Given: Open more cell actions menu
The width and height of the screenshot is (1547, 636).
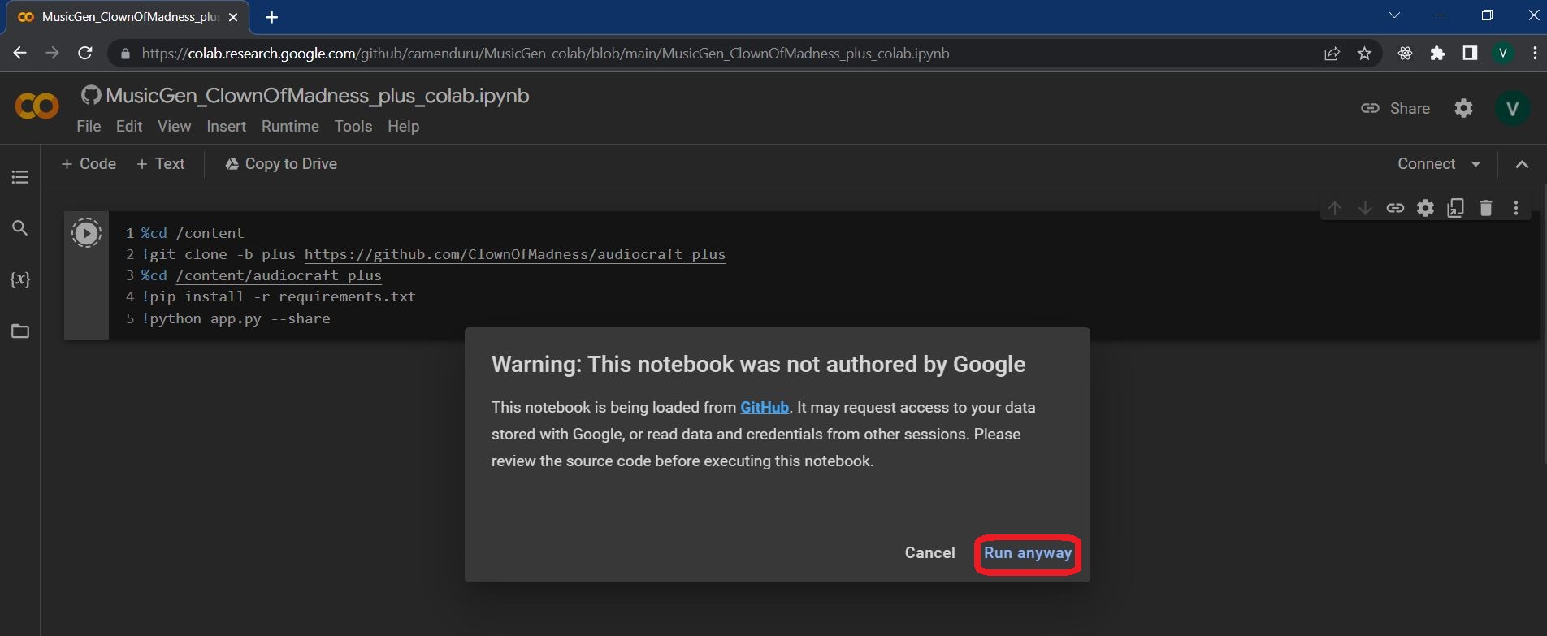Looking at the screenshot, I should click(1516, 208).
